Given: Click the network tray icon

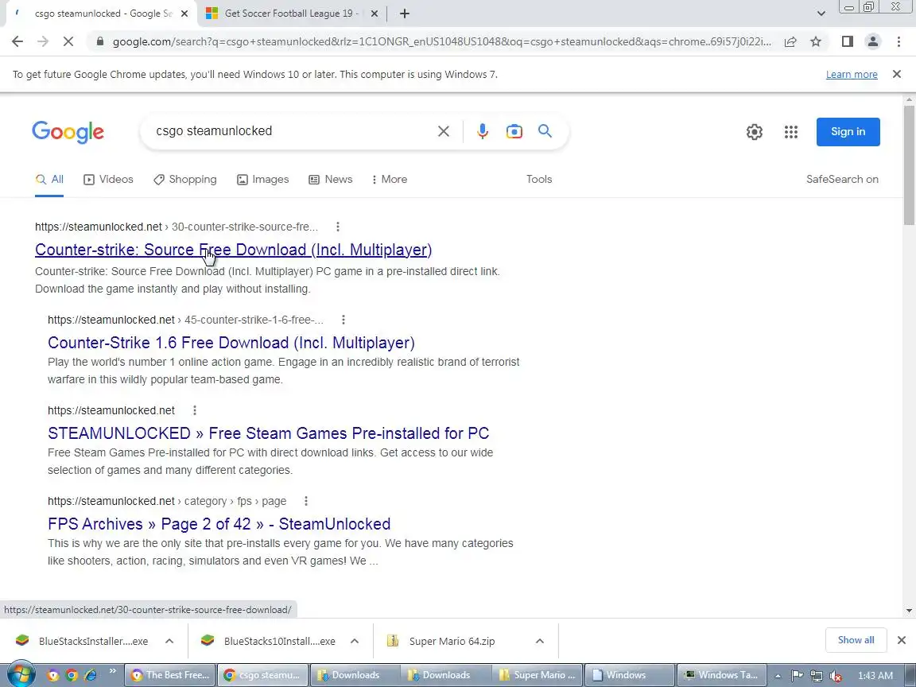Looking at the screenshot, I should (x=816, y=675).
